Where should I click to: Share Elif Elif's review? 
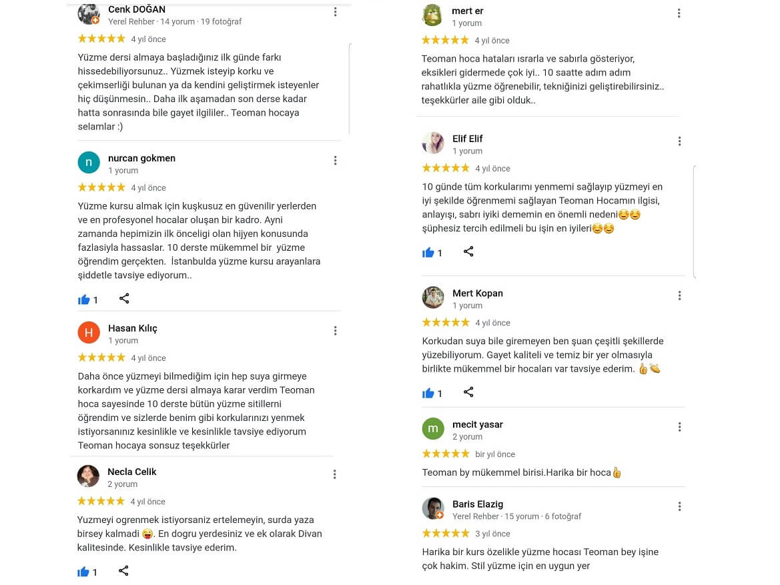click(468, 251)
